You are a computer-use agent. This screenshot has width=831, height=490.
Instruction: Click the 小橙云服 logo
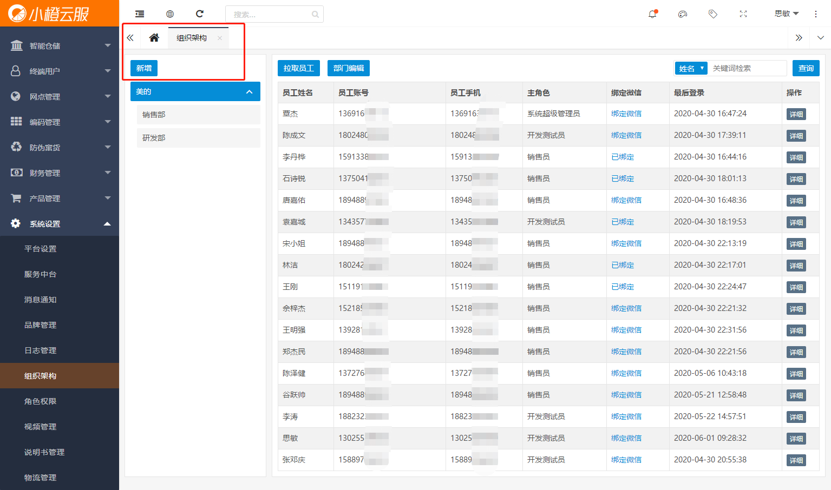[x=49, y=14]
